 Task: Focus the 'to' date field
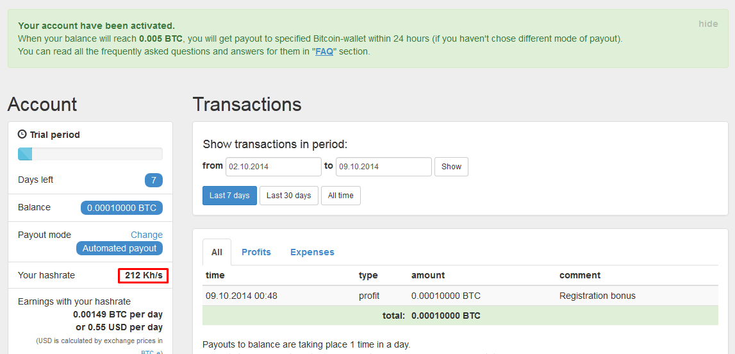pyautogui.click(x=383, y=167)
